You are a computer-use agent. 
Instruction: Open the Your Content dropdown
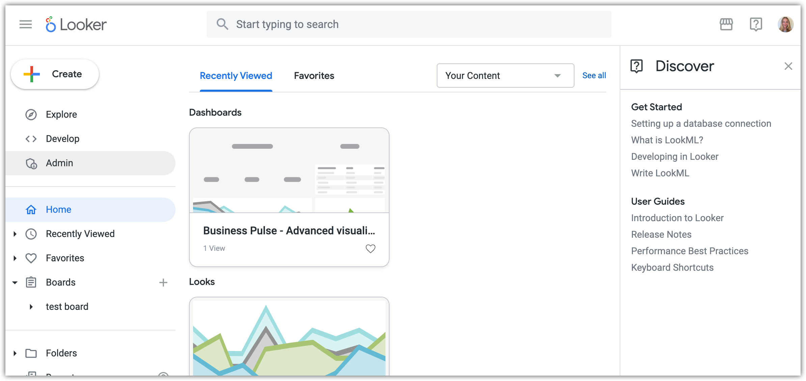505,76
